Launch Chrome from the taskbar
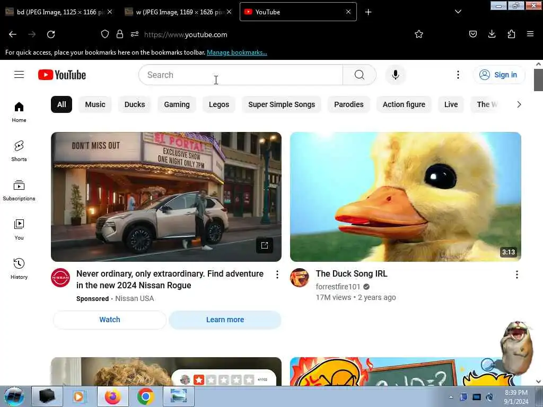The width and height of the screenshot is (543, 407). click(x=145, y=396)
